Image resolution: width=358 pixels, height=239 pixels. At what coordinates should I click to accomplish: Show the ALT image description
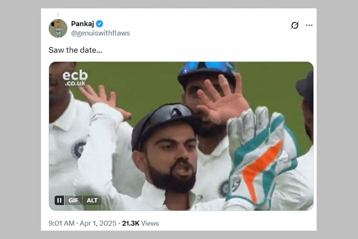click(x=92, y=200)
